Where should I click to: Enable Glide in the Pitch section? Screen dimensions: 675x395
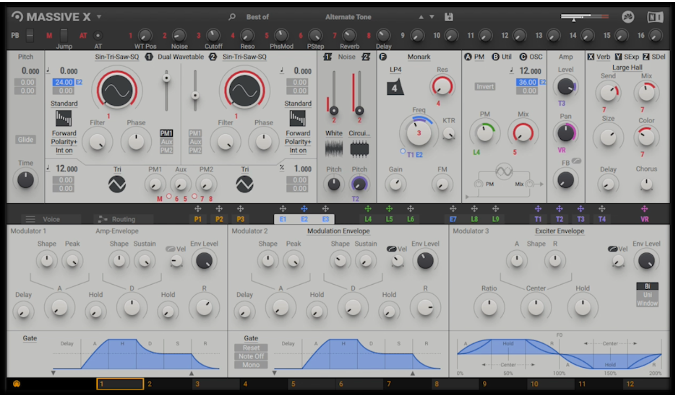(25, 140)
